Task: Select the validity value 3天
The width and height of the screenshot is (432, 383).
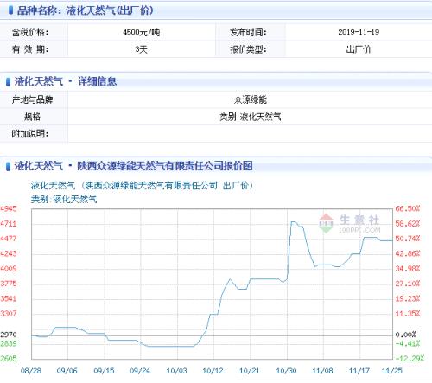Action: coord(142,49)
